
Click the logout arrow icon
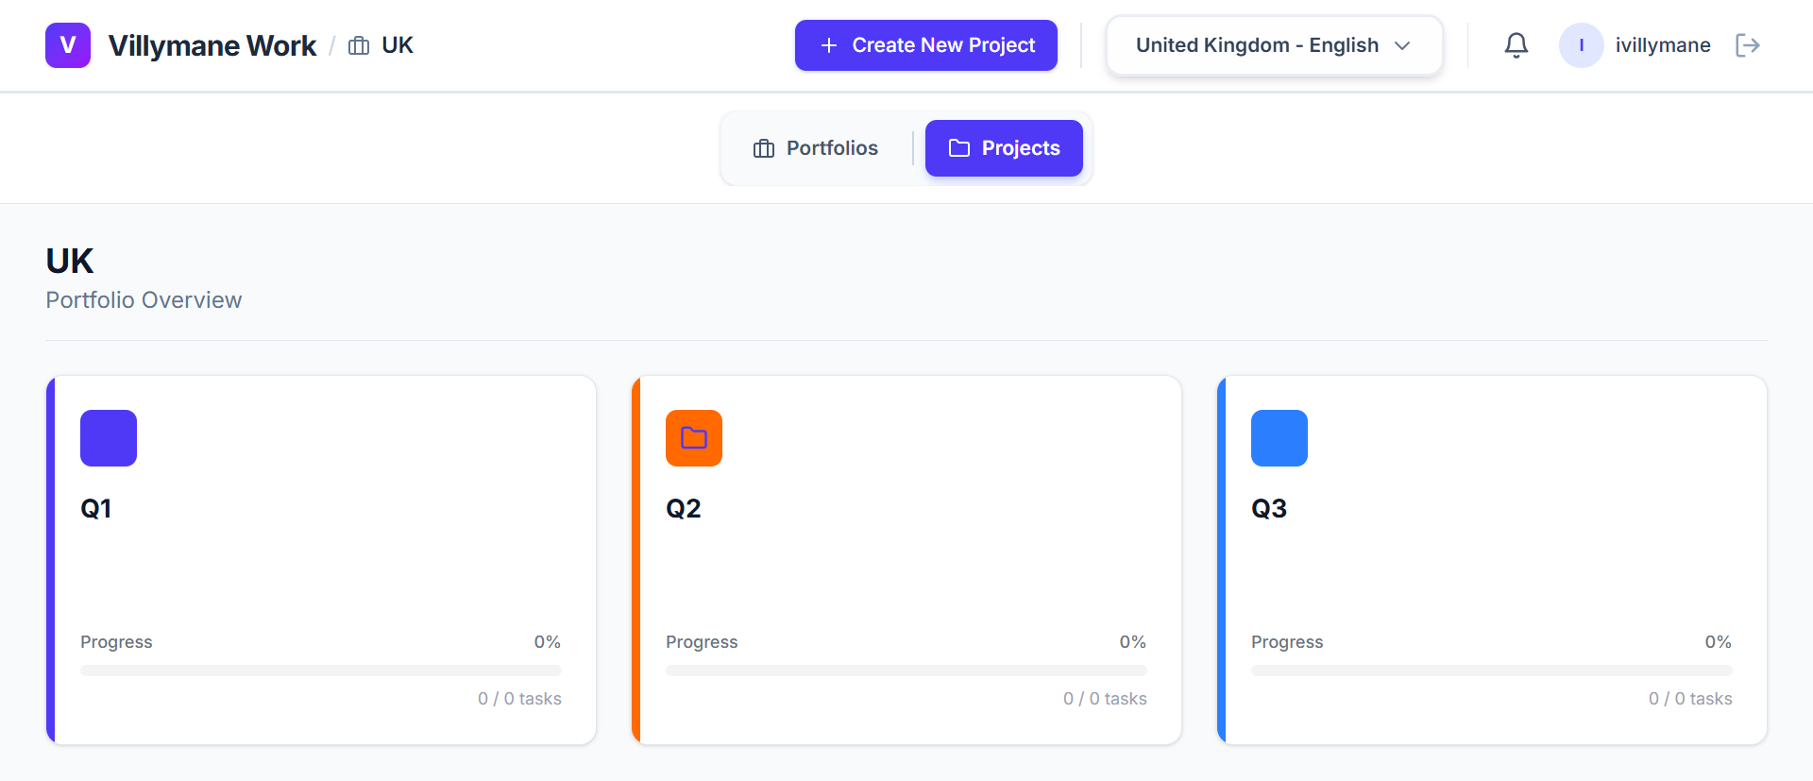pyautogui.click(x=1748, y=44)
